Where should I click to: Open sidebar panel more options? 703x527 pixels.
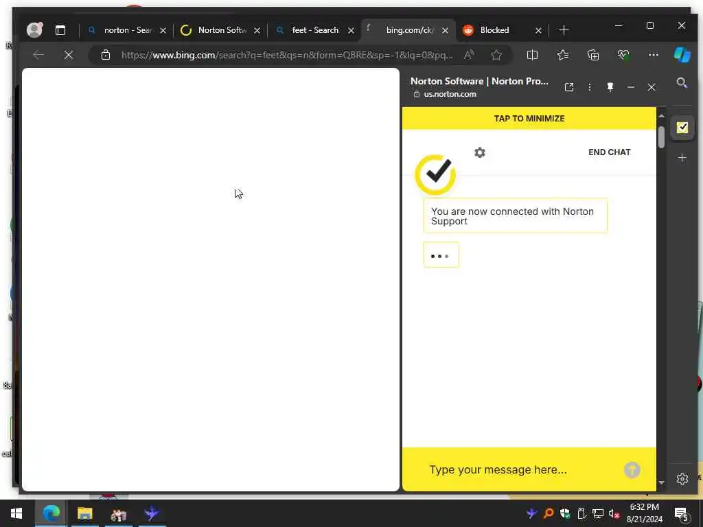coord(590,87)
